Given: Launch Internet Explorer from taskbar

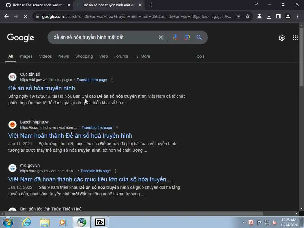Looking at the screenshot, I should (26, 222).
